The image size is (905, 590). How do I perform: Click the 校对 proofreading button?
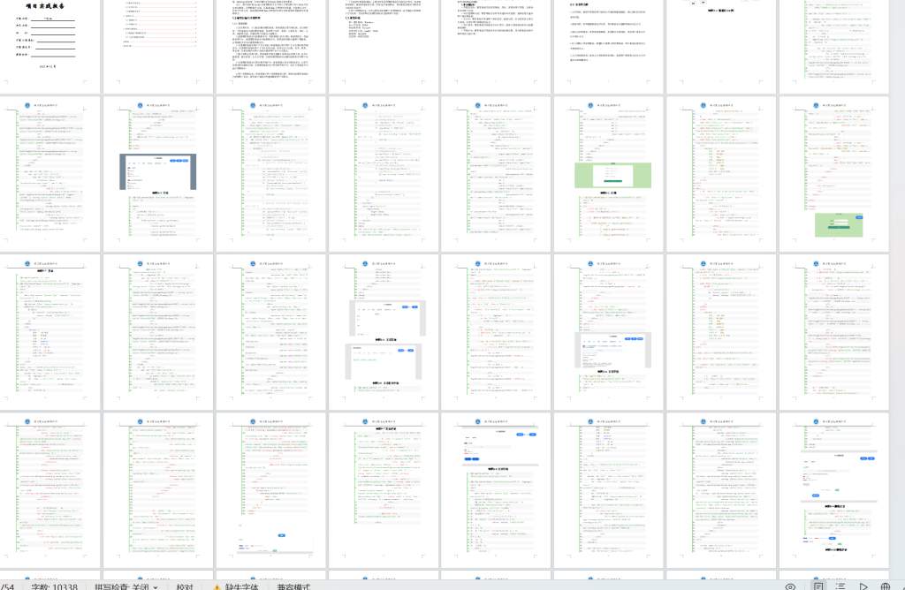[x=185, y=586]
